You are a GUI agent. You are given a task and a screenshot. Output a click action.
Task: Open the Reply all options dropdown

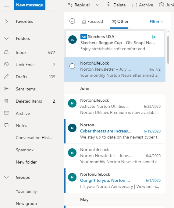(98, 5)
